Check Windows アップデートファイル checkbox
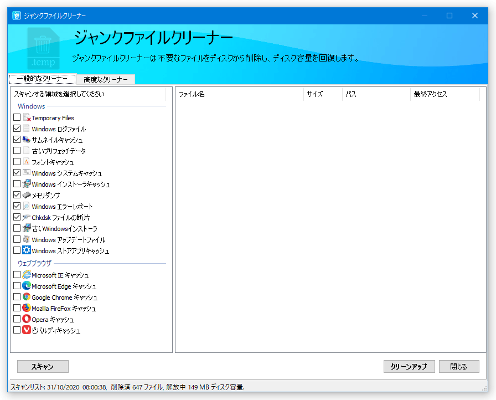This screenshot has width=496, height=400. (17, 239)
